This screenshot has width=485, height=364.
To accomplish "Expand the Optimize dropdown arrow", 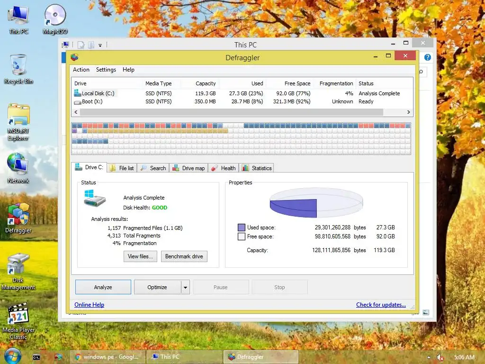I will click(185, 287).
